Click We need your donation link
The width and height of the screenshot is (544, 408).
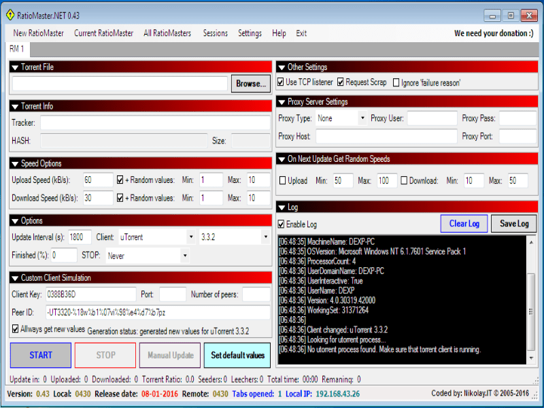494,33
